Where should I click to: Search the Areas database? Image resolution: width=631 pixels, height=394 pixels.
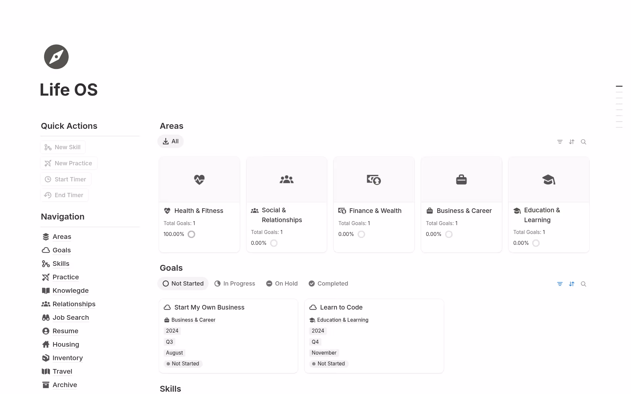point(583,142)
